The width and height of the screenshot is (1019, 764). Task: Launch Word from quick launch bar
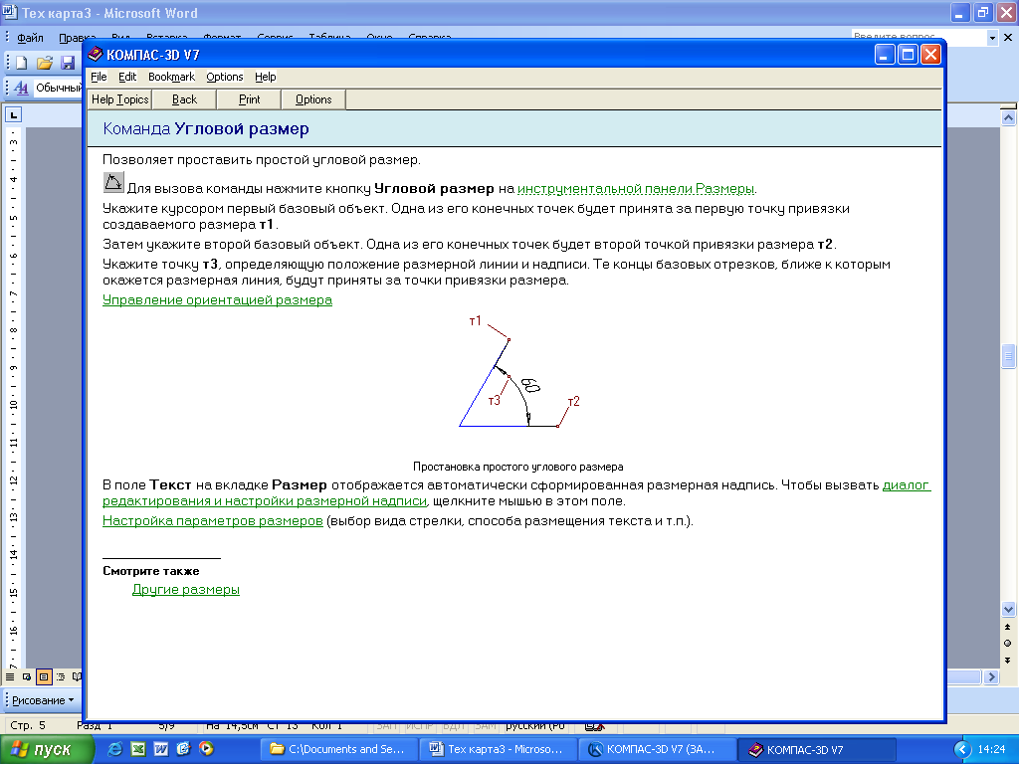160,749
